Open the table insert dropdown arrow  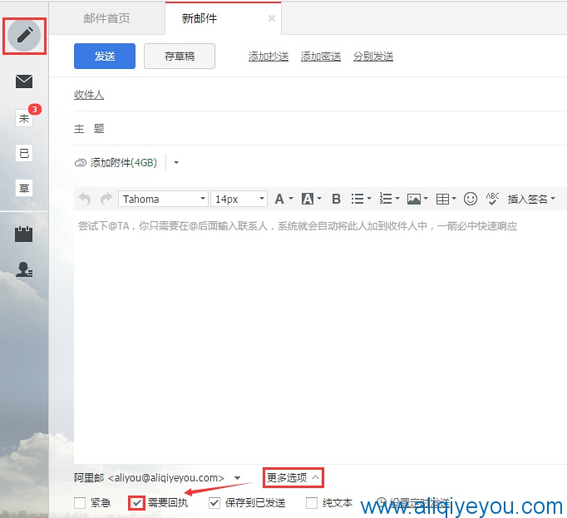click(454, 198)
